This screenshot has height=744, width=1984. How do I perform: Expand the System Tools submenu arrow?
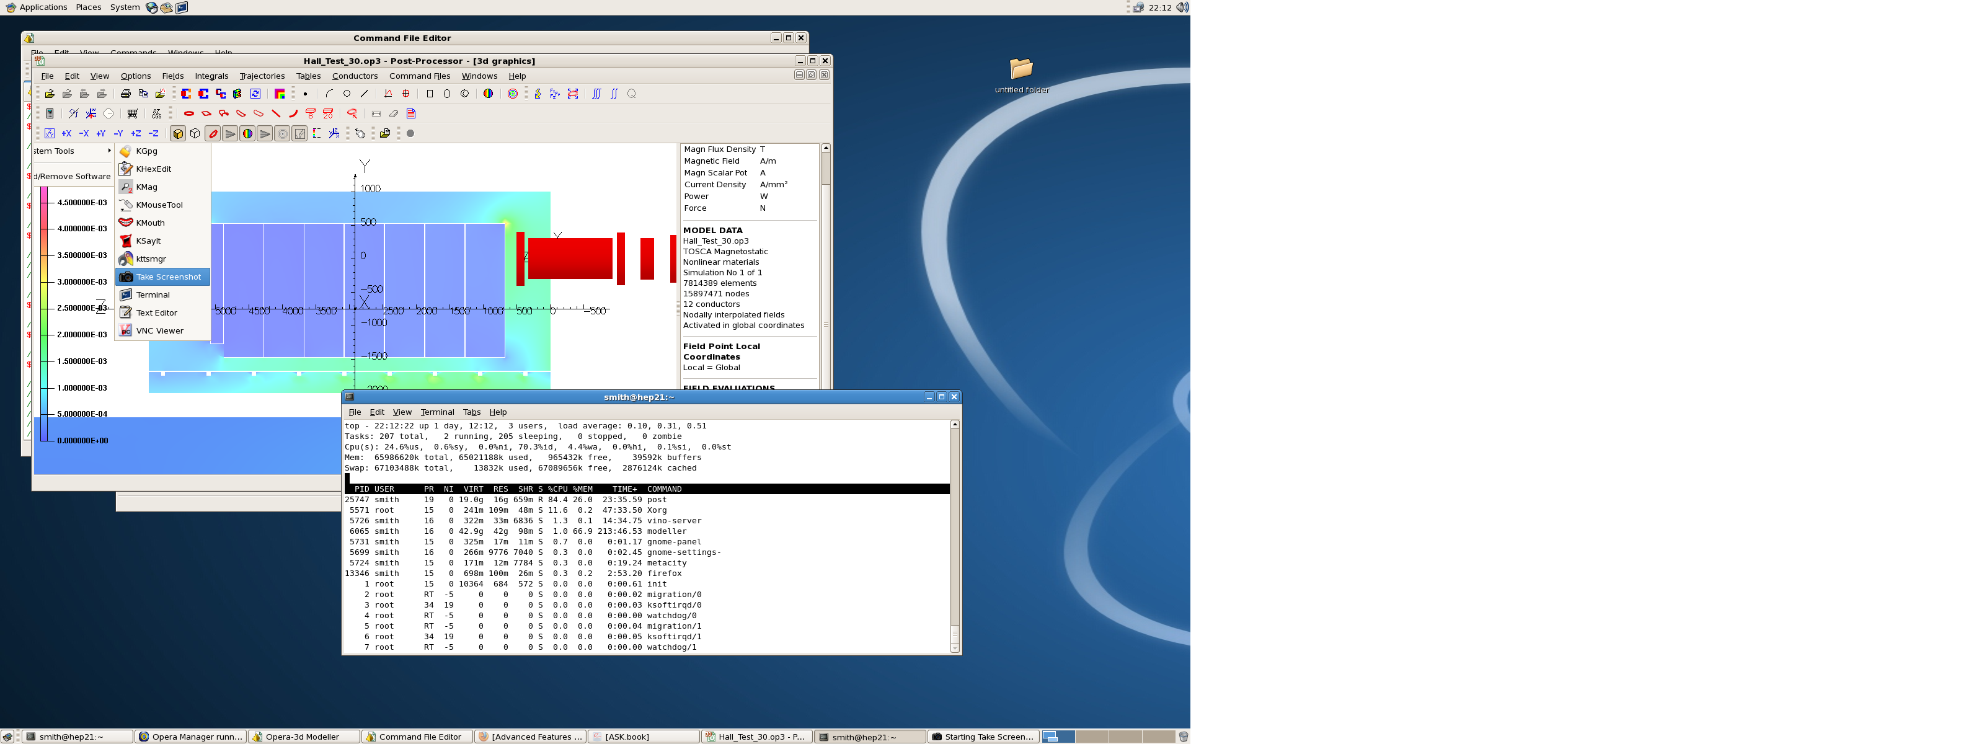coord(109,151)
